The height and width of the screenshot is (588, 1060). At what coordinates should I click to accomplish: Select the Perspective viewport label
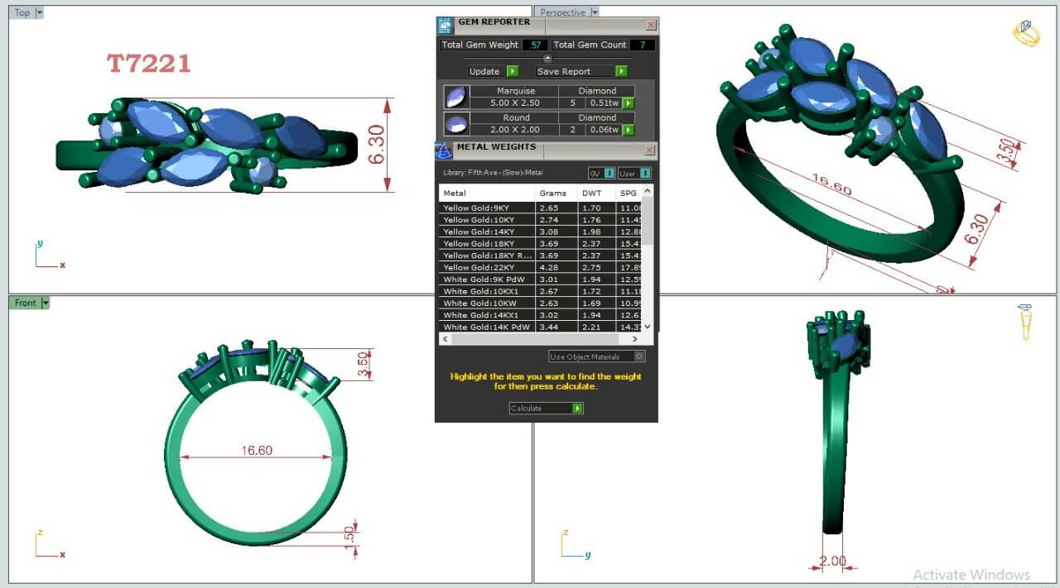562,12
